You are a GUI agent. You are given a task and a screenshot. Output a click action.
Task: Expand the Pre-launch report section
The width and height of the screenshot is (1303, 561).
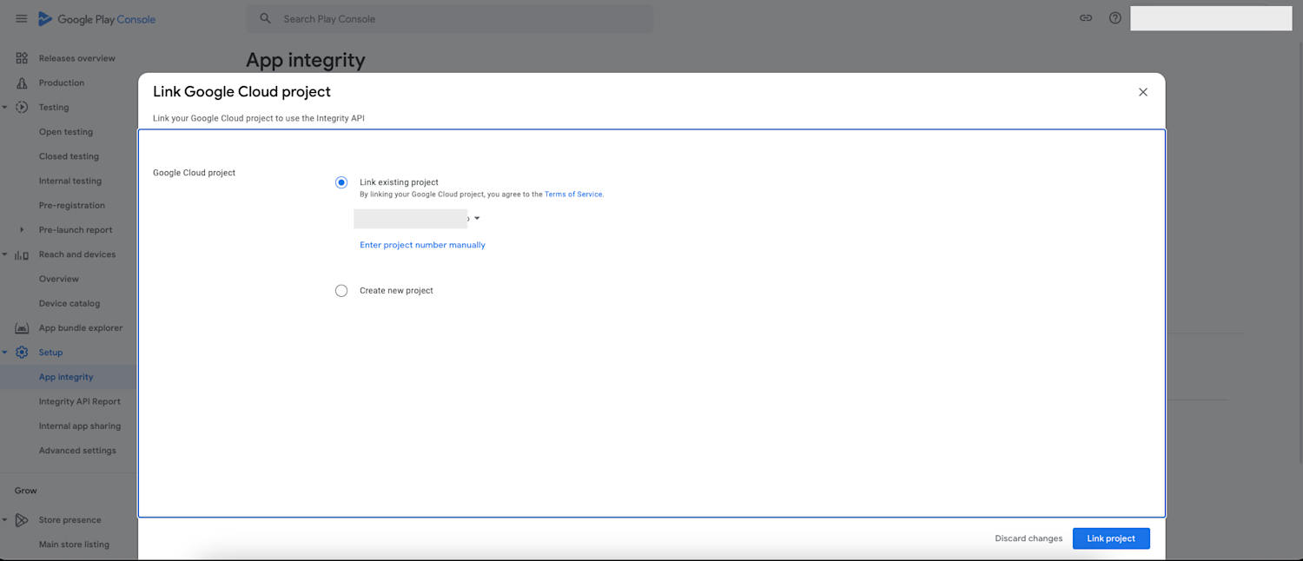[21, 229]
